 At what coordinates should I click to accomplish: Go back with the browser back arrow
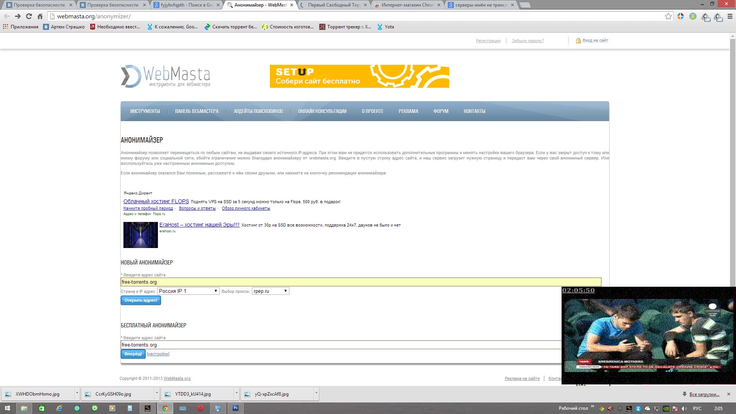(7, 16)
